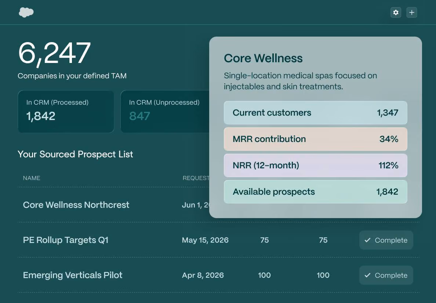Open PE Rollup Targets Q1 list
The image size is (436, 303).
(66, 240)
